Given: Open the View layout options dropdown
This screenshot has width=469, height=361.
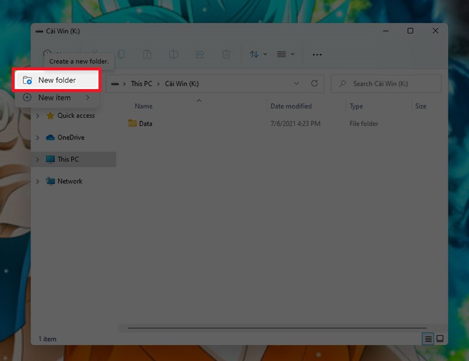Looking at the screenshot, I should point(286,55).
